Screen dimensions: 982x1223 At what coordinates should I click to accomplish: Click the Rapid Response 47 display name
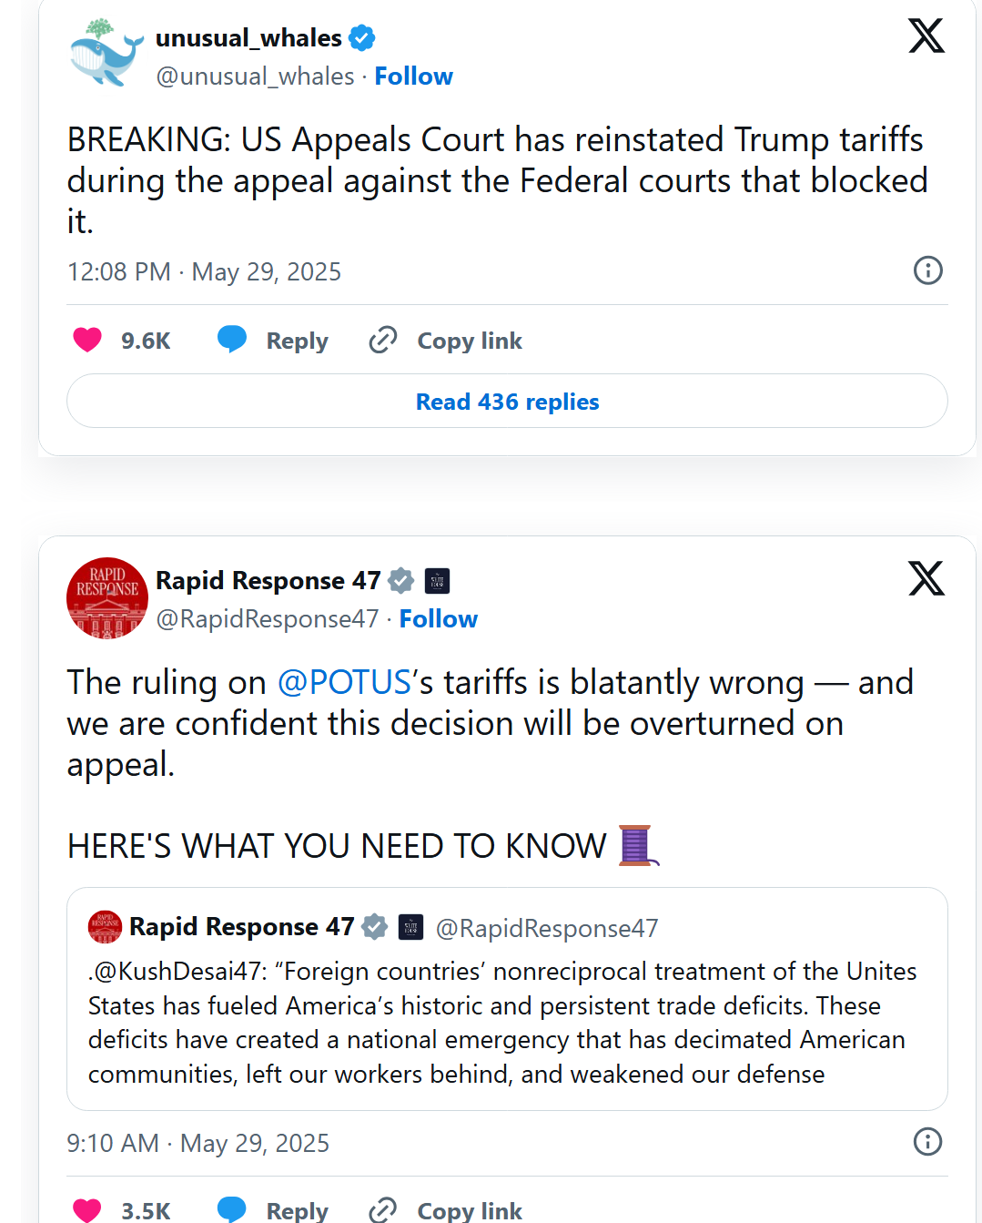tap(268, 581)
